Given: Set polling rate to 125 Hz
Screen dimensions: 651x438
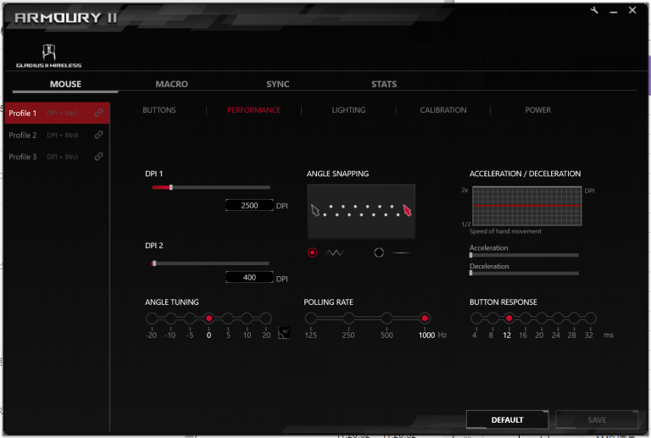Looking at the screenshot, I should pos(310,319).
